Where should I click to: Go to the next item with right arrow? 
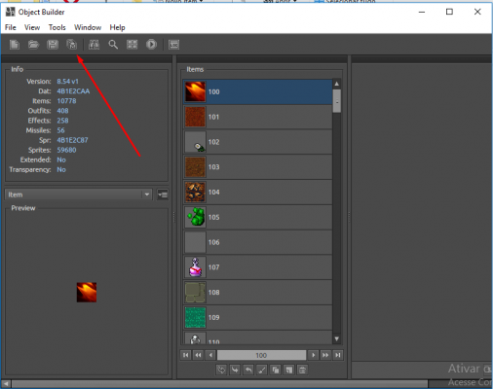(x=313, y=355)
